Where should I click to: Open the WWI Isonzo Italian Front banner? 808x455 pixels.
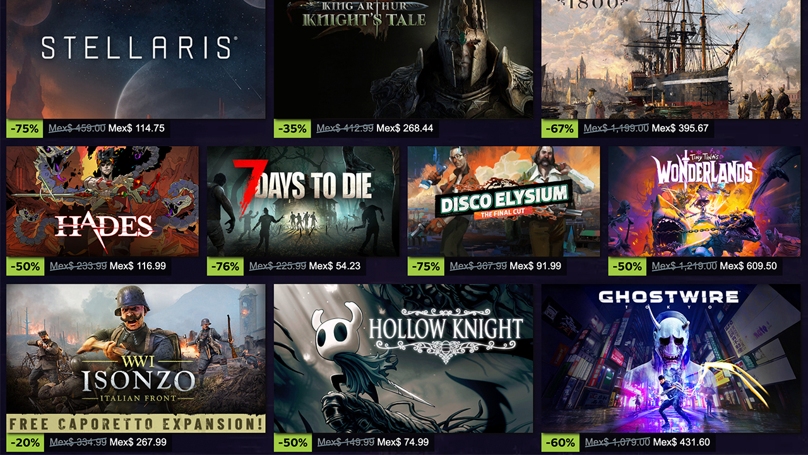[136, 358]
